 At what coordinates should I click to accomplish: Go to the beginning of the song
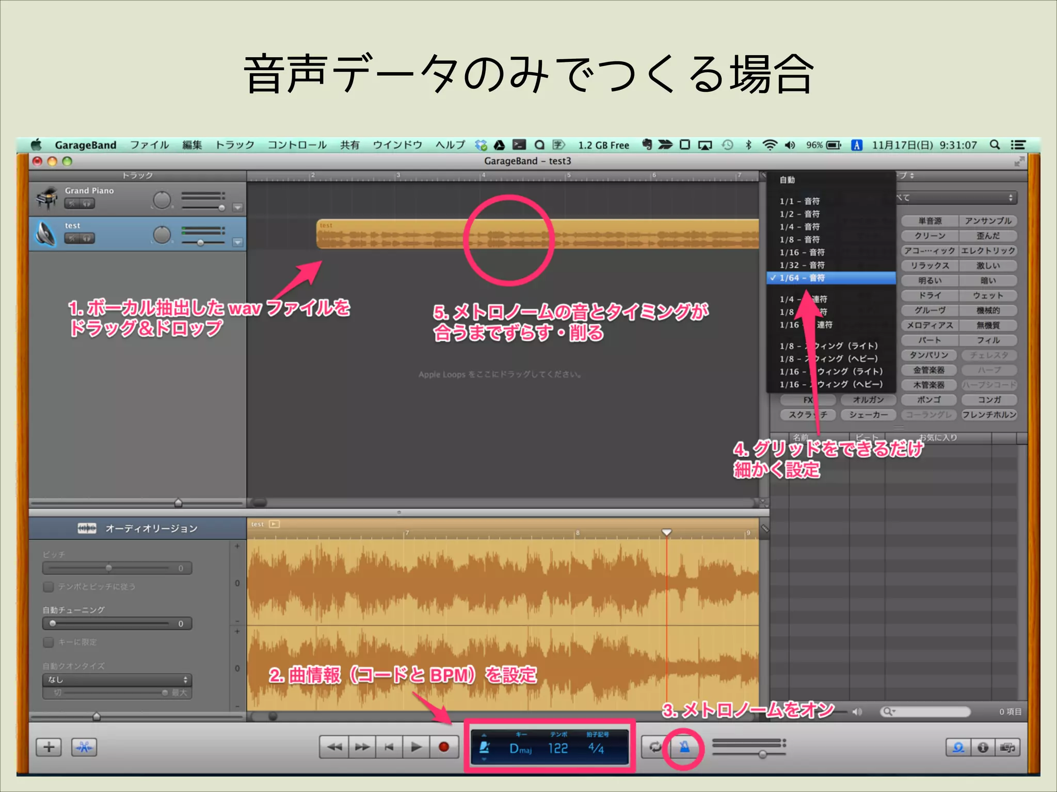390,747
